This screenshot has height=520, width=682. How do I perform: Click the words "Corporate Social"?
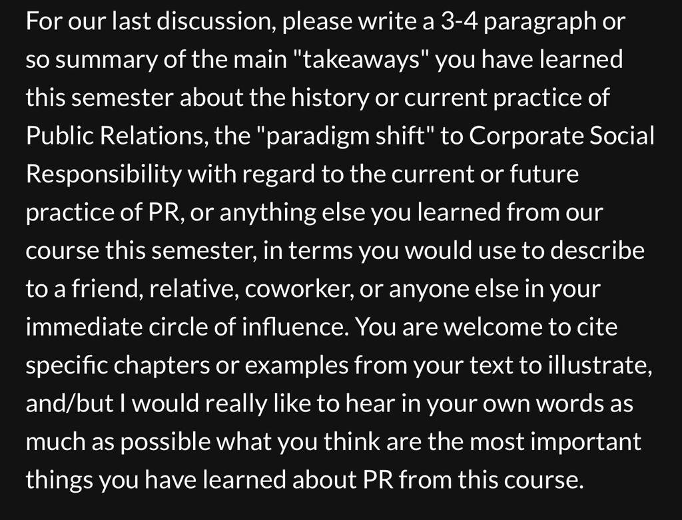coord(561,136)
